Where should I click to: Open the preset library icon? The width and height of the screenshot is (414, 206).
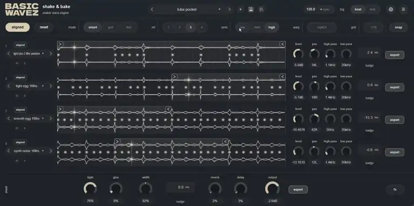261,10
